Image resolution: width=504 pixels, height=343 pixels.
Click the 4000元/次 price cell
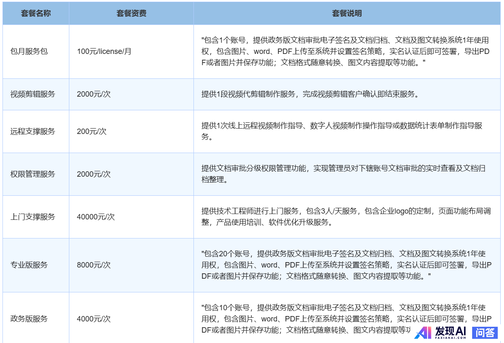point(94,319)
